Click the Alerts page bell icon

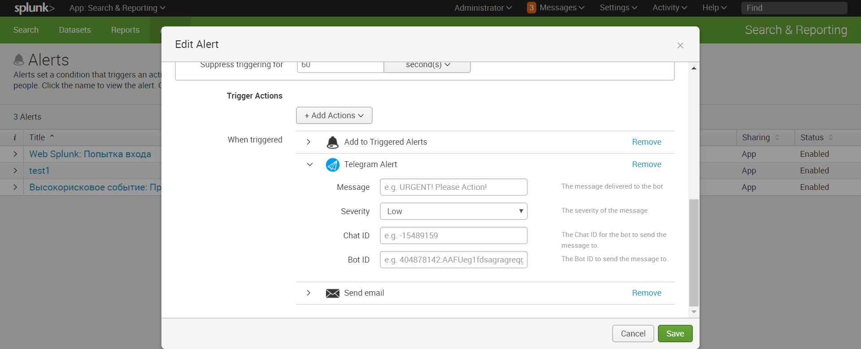pos(19,60)
